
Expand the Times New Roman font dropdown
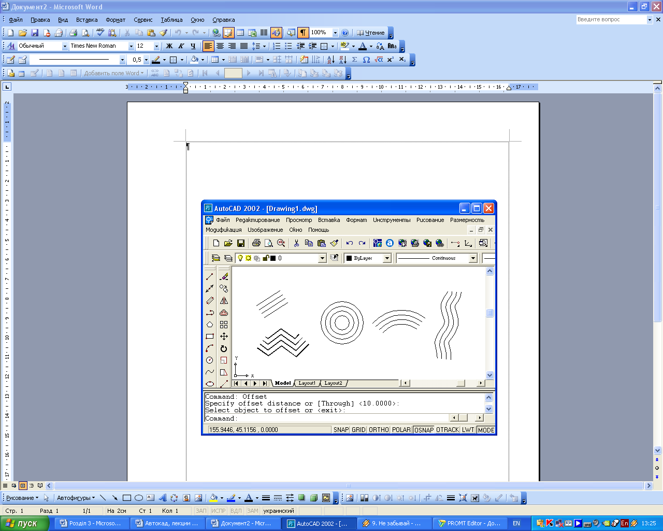(131, 46)
